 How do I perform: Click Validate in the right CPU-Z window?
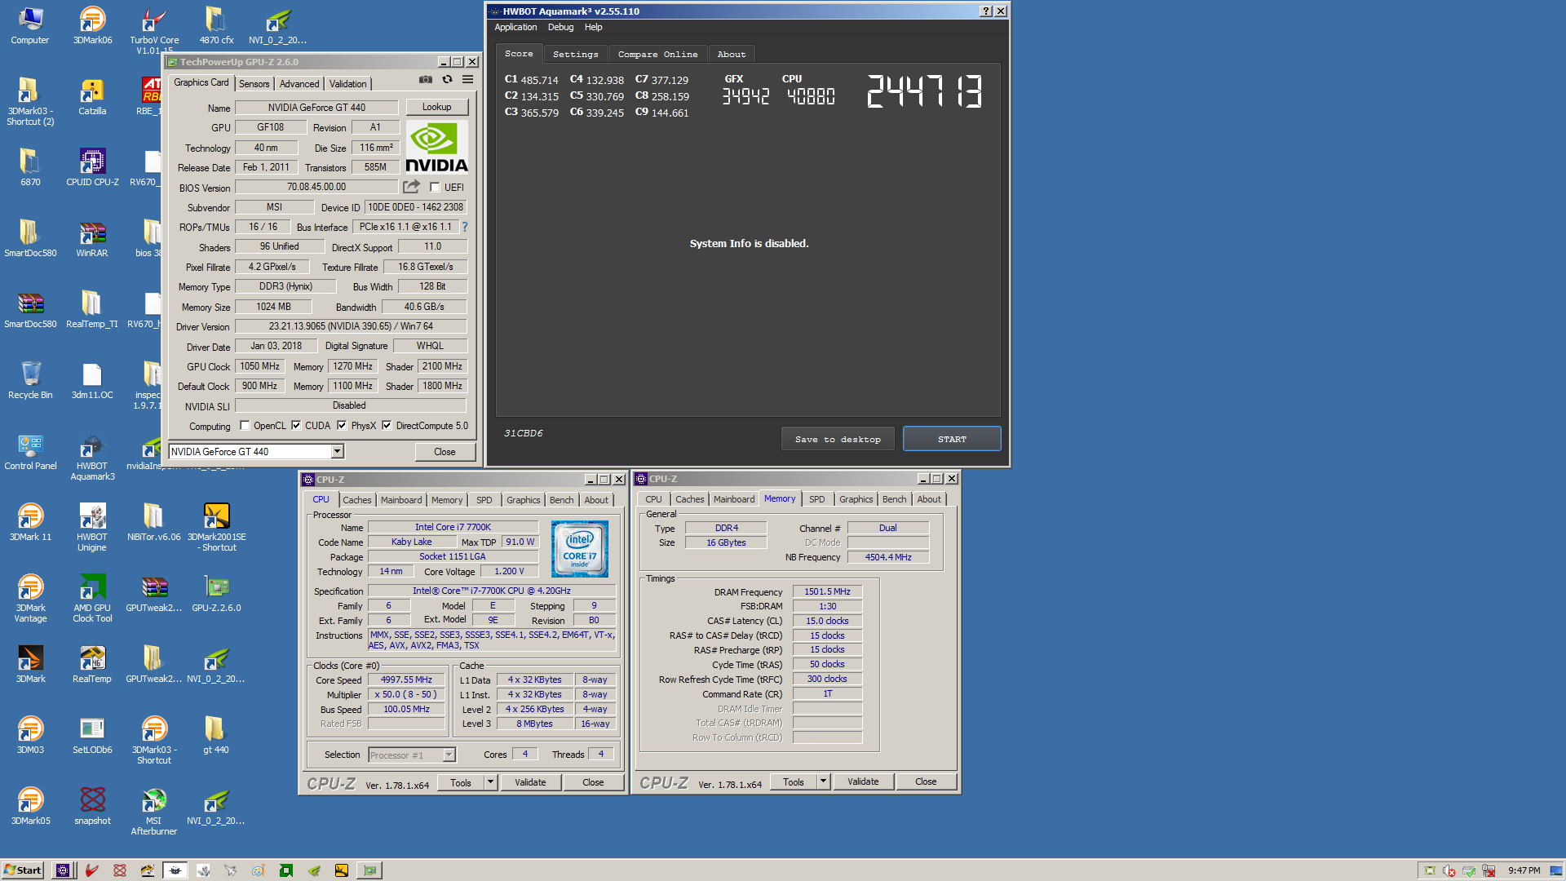[863, 781]
